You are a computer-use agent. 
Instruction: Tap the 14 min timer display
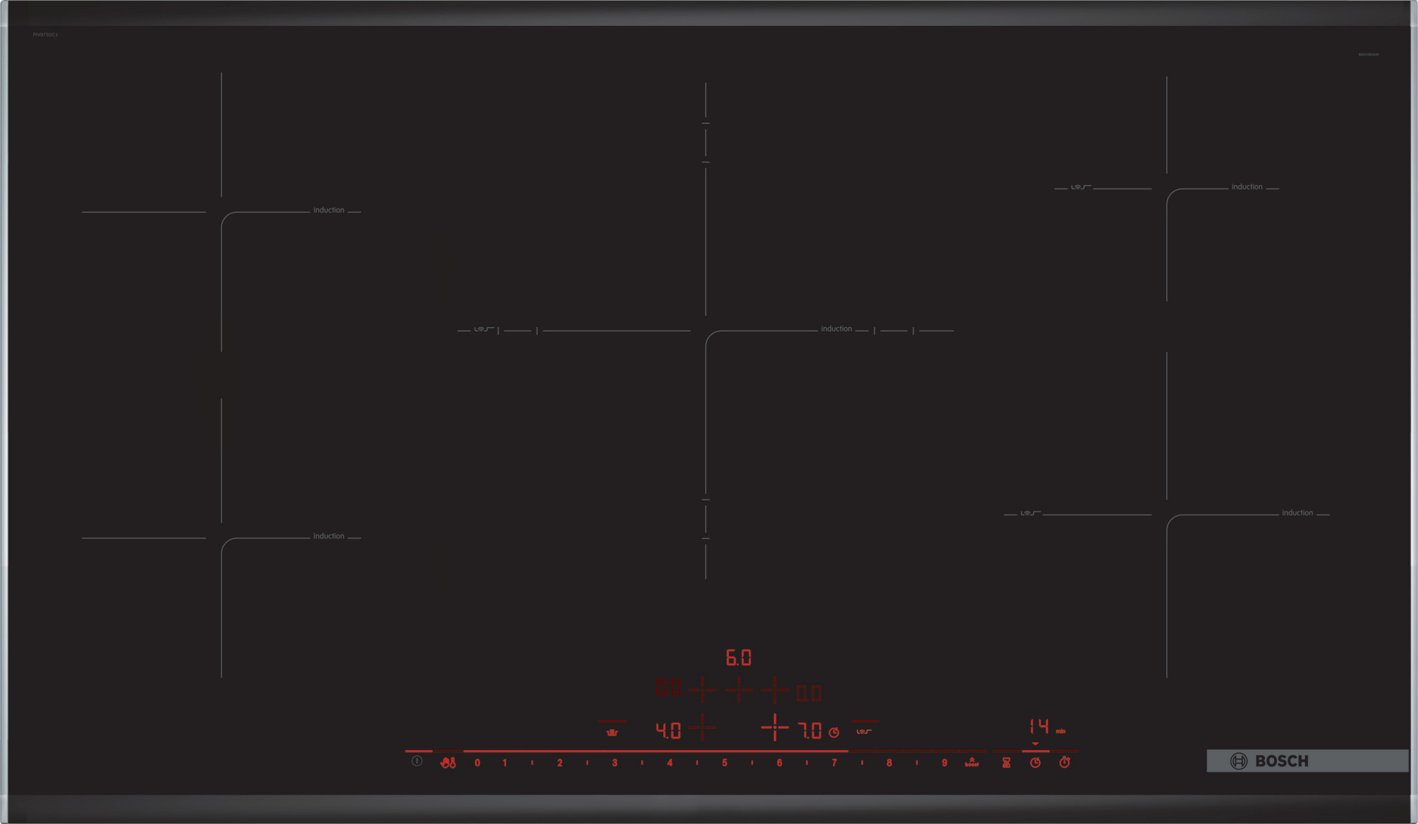coord(1040,727)
